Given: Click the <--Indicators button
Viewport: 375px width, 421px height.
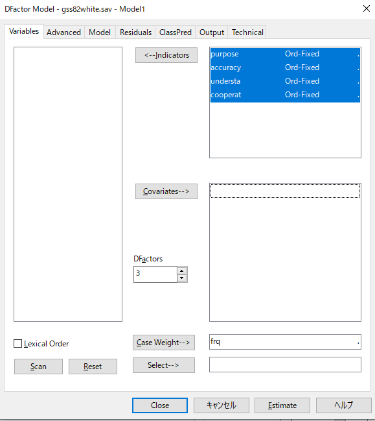Looking at the screenshot, I should click(166, 55).
